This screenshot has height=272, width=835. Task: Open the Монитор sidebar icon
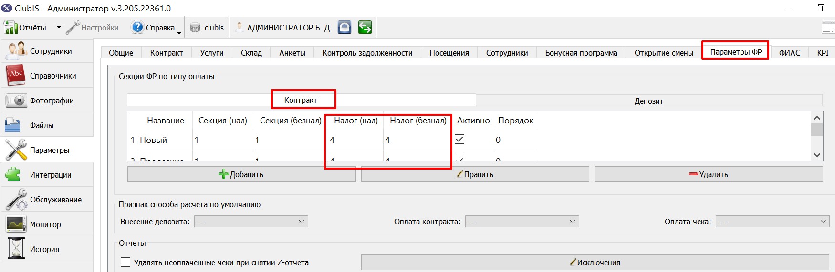(x=15, y=224)
